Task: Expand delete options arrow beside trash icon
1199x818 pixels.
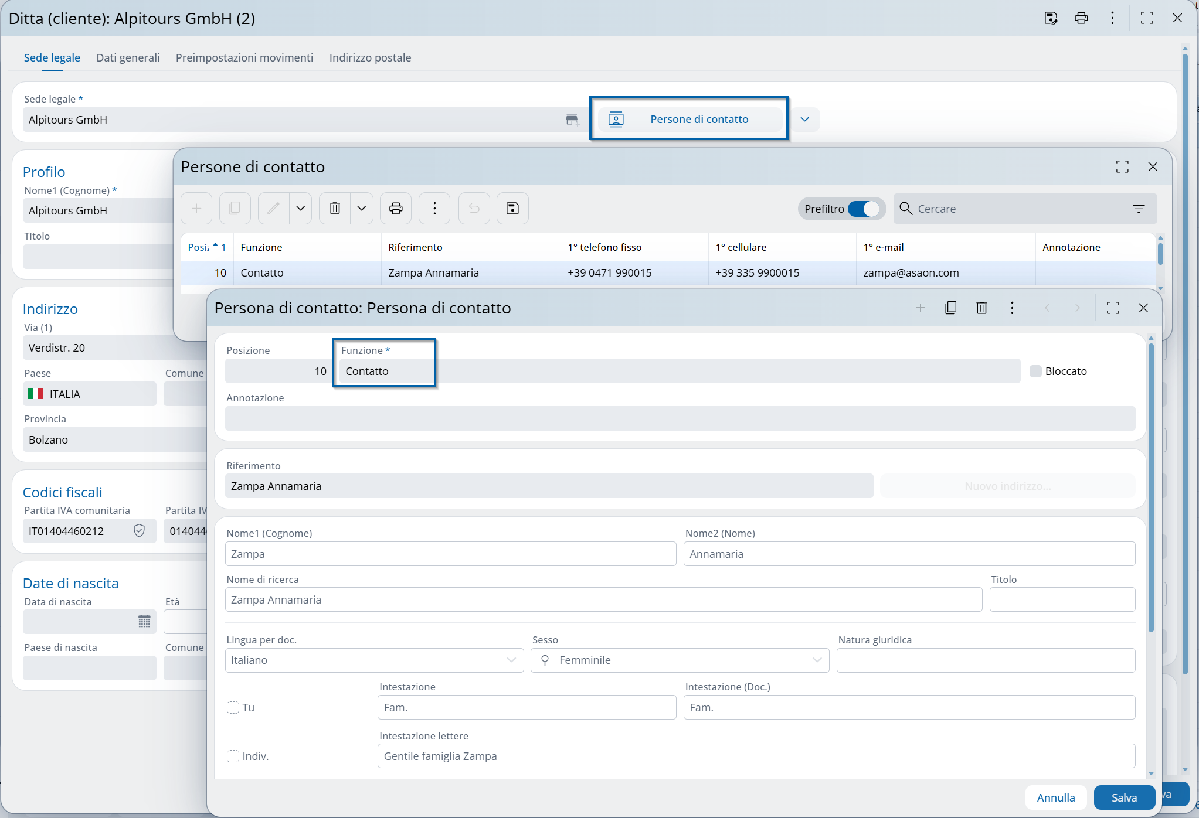Action: pyautogui.click(x=362, y=209)
